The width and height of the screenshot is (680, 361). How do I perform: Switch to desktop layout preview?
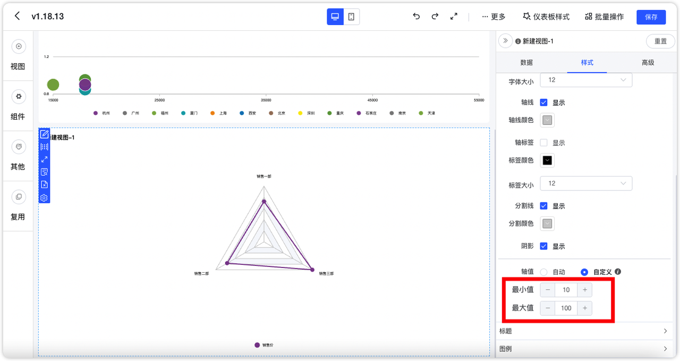[x=335, y=16]
